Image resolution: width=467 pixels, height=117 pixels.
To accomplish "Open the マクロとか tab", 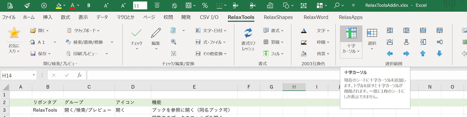I will click(126, 17).
